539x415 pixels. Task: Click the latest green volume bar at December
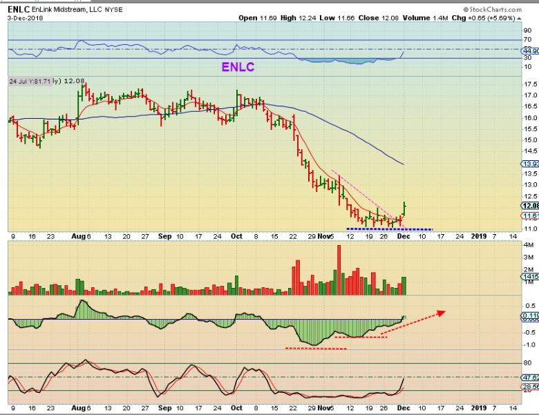404,286
